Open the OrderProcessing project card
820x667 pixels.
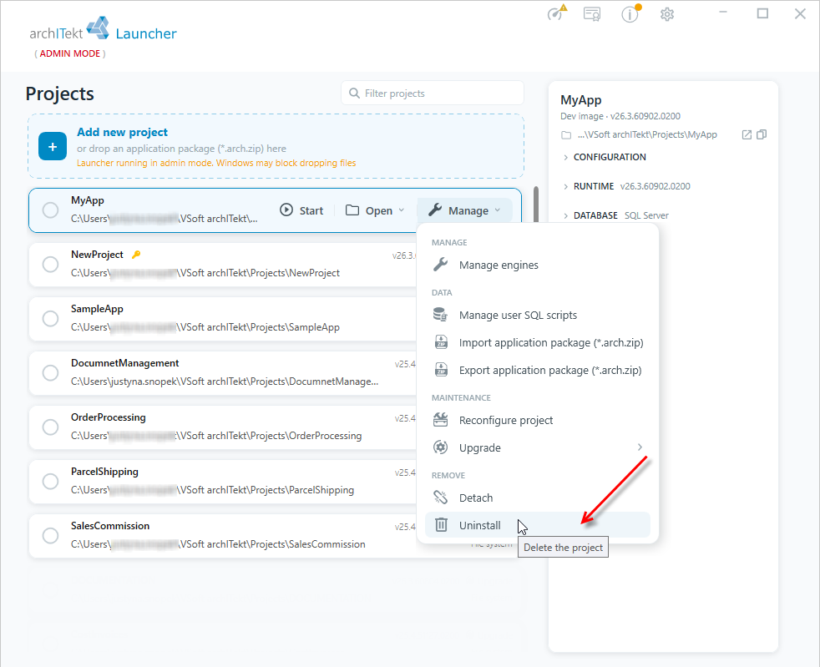(x=223, y=427)
